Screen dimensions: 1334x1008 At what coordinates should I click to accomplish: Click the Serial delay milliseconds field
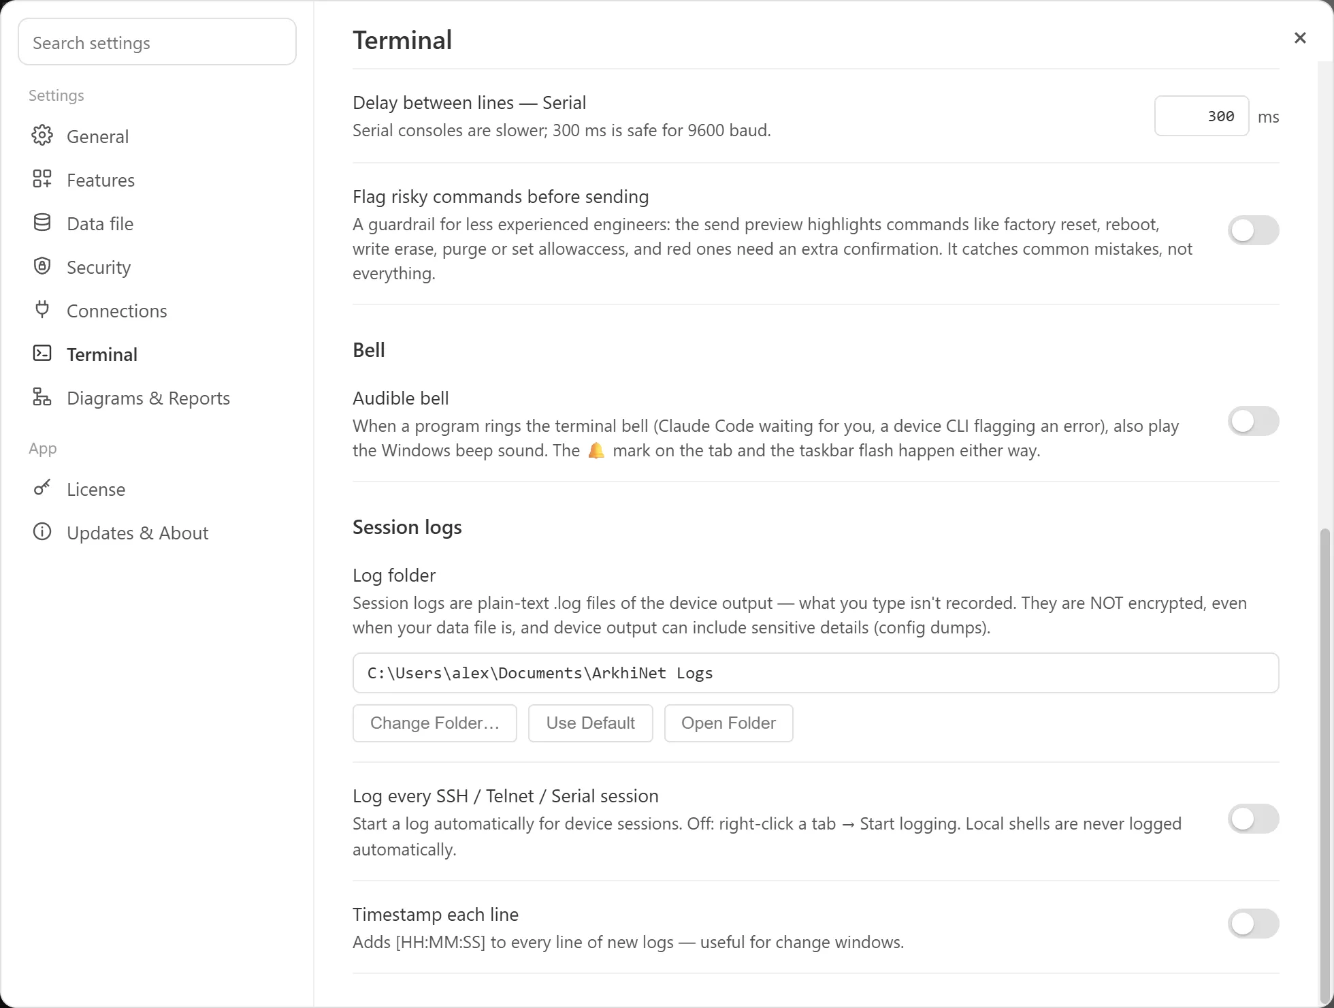[1202, 116]
